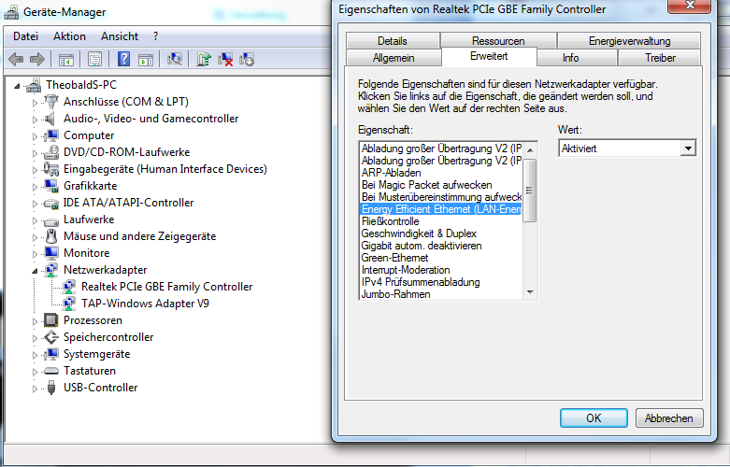The height and width of the screenshot is (467, 730).
Task: Select the Interrupt-Moderation property
Action: (x=441, y=270)
